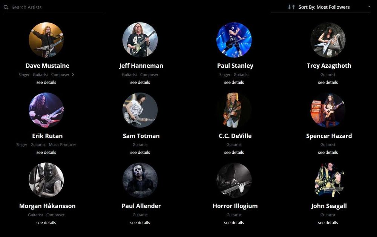
Task: Click the search magnifier icon
Action: [x=6, y=8]
